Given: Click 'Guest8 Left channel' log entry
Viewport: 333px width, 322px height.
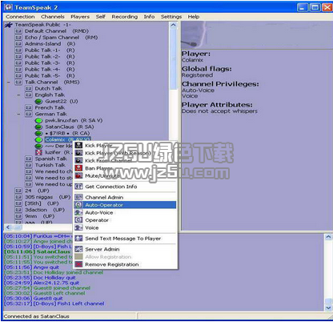Looking at the screenshot, I should pyautogui.click(x=45, y=293).
